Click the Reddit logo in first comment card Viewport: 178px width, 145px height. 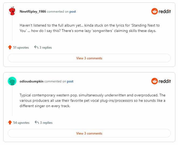coord(161,11)
